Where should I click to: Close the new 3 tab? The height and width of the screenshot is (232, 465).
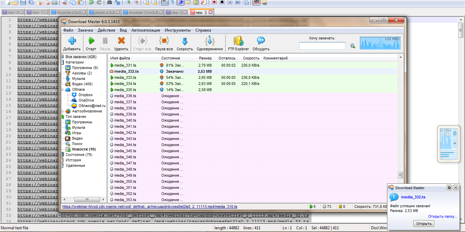[210, 12]
